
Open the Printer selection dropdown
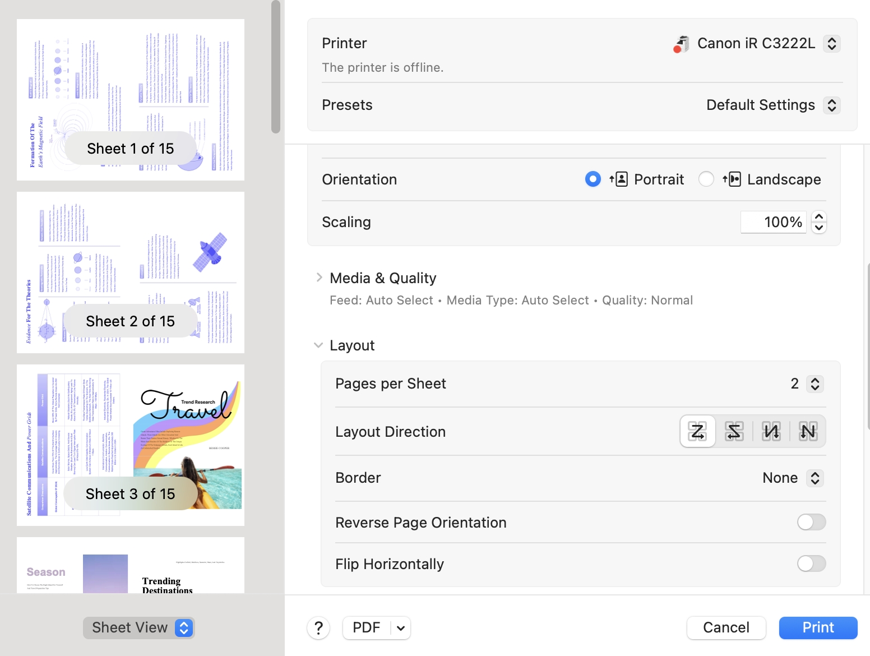tap(832, 44)
